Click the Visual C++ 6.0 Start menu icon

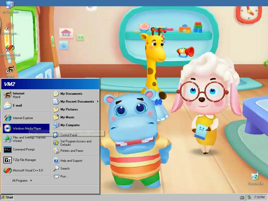[8, 170]
